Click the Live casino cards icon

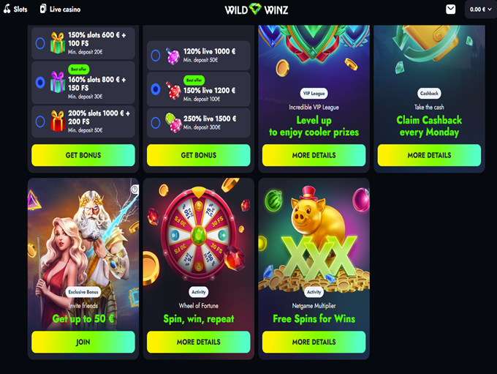pos(43,9)
